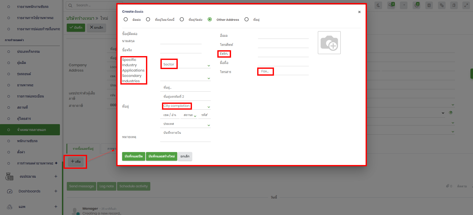The height and width of the screenshot is (215, 473).
Task: Switch to the รายชื่อและที่อยู่ tab
Action: (x=83, y=149)
